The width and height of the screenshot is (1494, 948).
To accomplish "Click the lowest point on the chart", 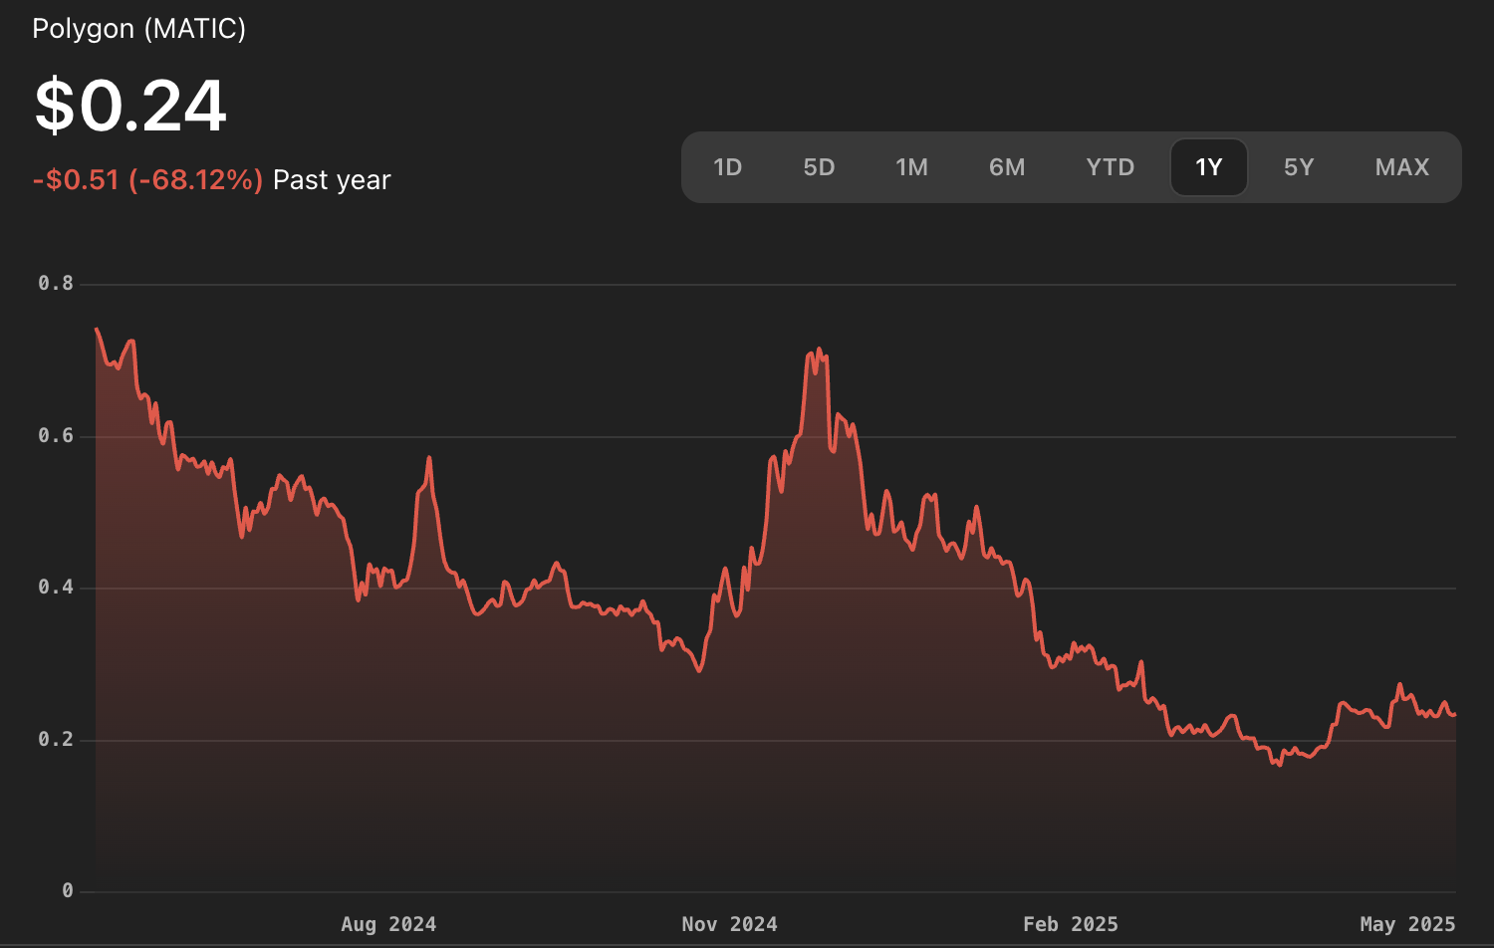I will 1280,764.
